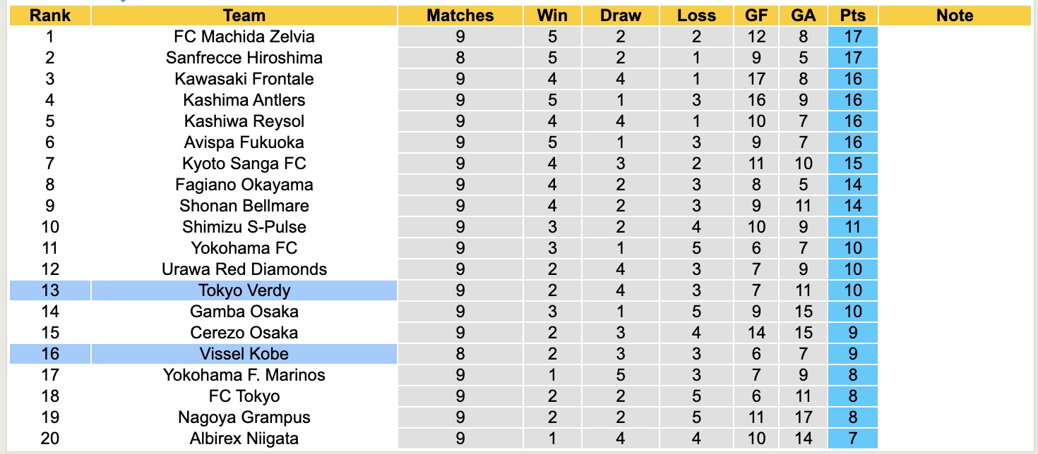Open Sanfrecce Hiroshima team page
Screen dimensions: 1038x454
click(244, 58)
